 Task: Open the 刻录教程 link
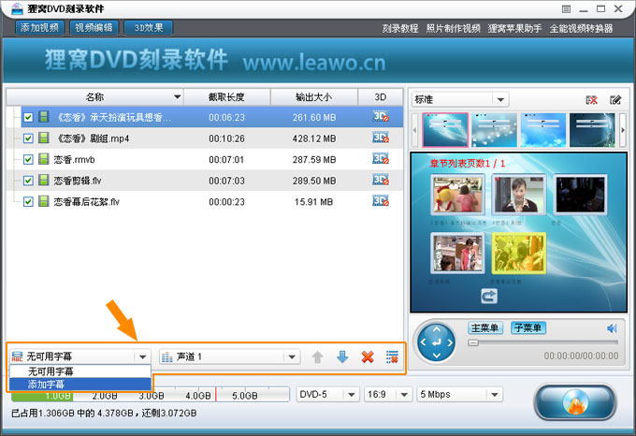click(400, 28)
